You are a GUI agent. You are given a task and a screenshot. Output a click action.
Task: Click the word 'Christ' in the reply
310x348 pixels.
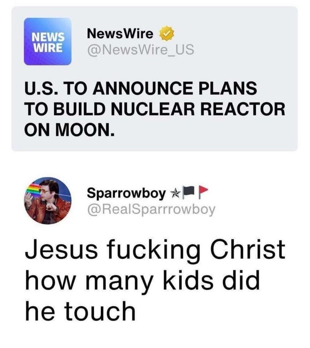pyautogui.click(x=247, y=249)
